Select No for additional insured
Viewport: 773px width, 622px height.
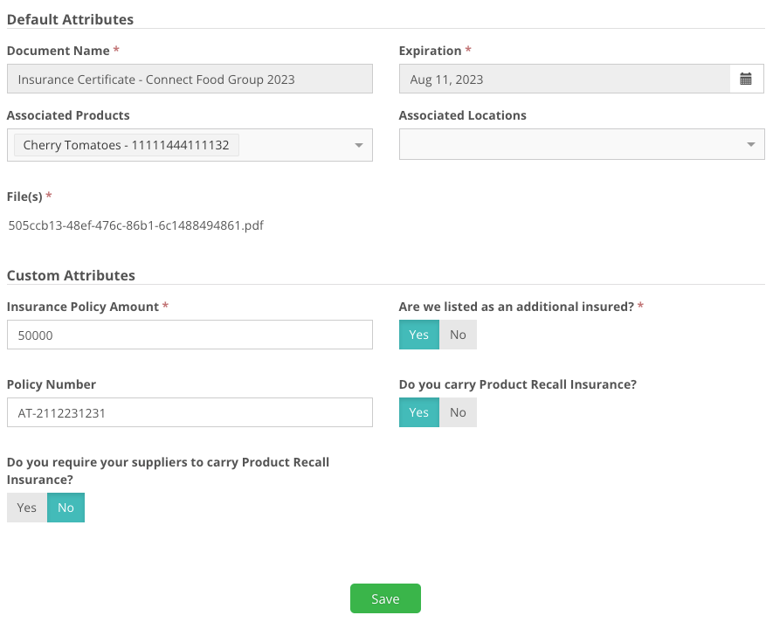point(458,335)
